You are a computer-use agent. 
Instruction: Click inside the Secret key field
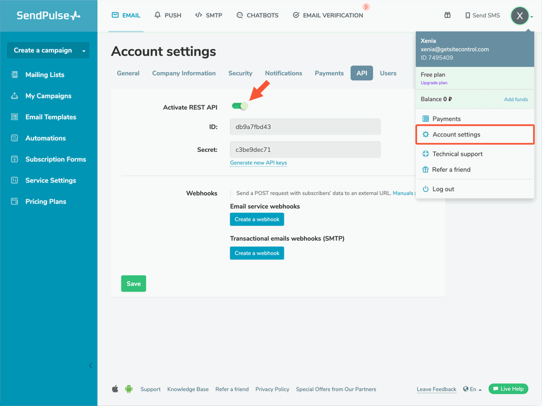305,149
